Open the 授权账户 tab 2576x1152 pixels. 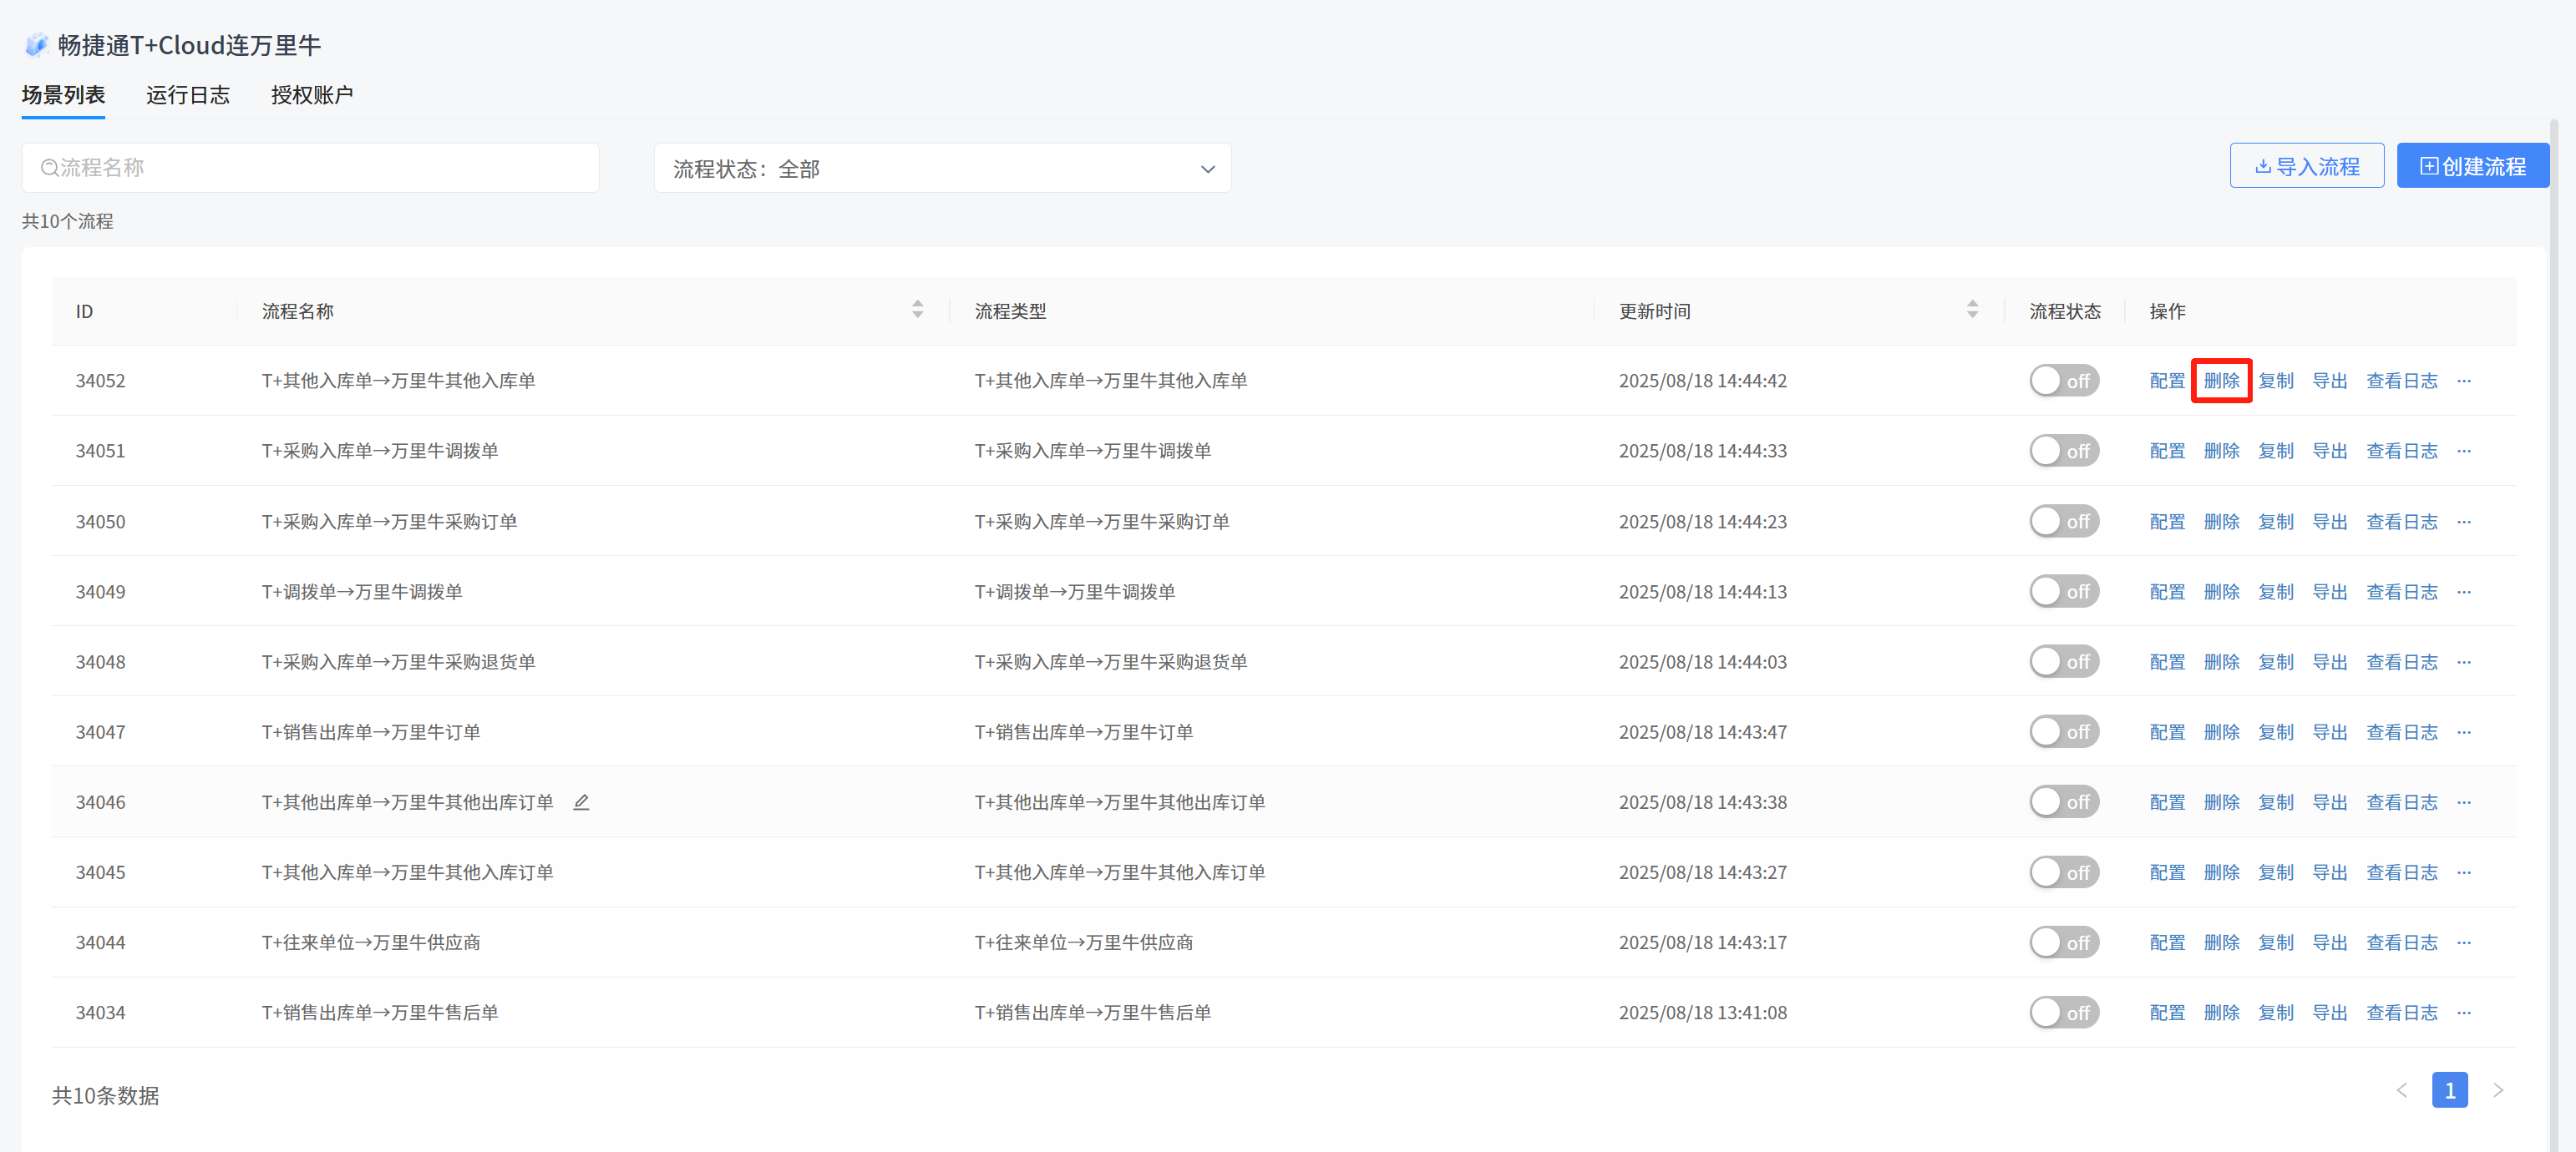pos(312,95)
